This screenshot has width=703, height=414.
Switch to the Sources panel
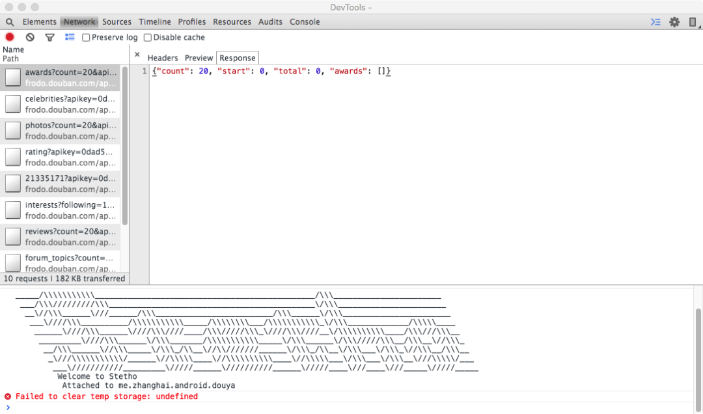117,22
